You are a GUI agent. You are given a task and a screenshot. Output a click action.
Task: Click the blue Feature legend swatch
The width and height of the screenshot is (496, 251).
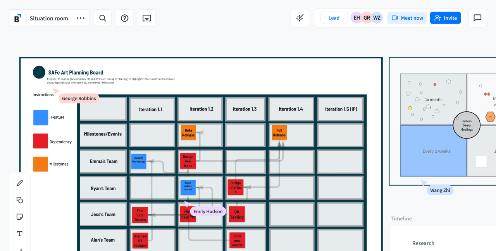[x=41, y=118]
